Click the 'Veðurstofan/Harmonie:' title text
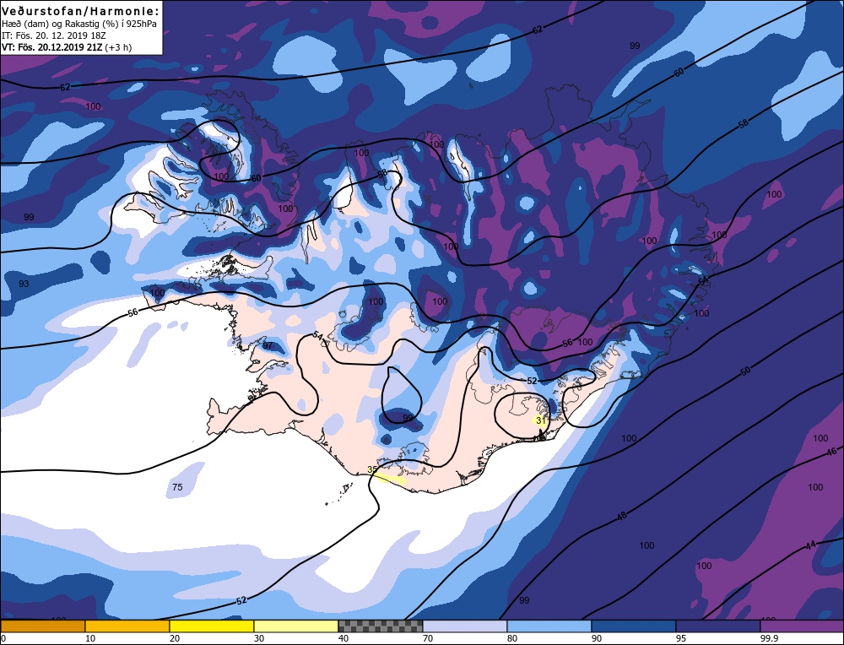The height and width of the screenshot is (645, 844). [x=81, y=11]
